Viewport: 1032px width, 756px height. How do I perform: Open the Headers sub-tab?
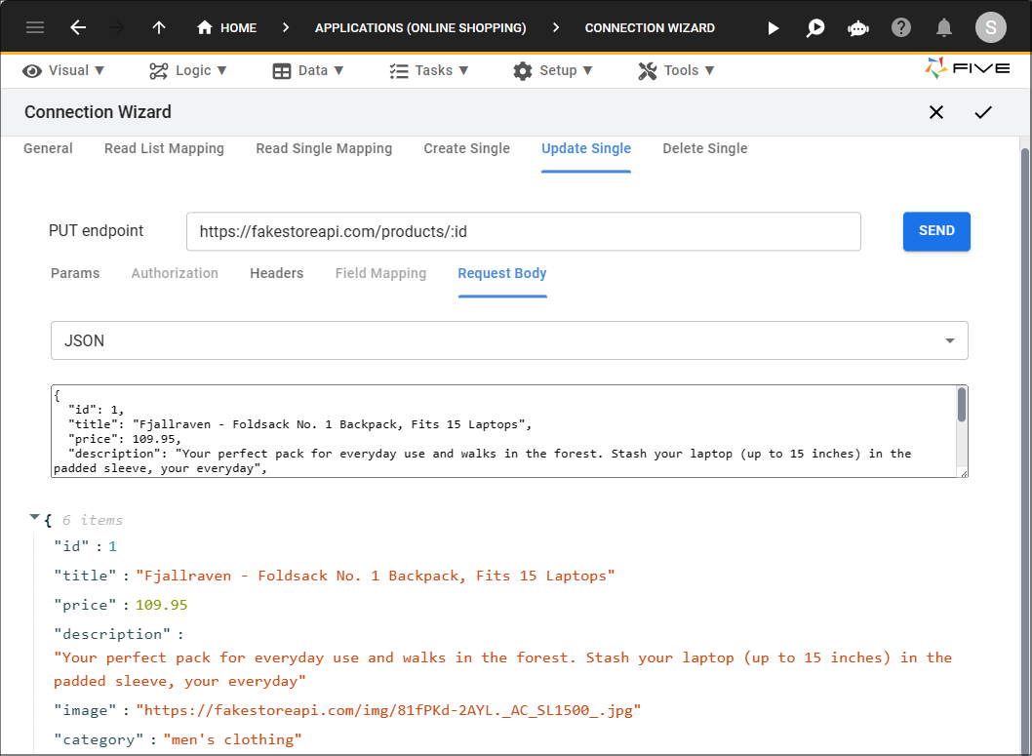276,274
